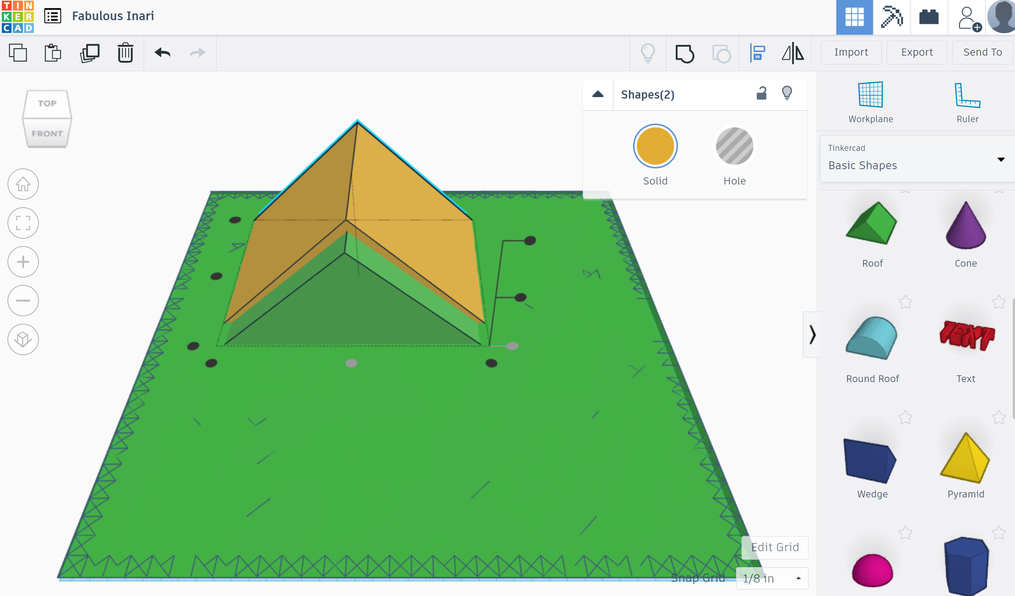This screenshot has height=596, width=1015.
Task: Click the Delete trash can icon
Action: (125, 53)
